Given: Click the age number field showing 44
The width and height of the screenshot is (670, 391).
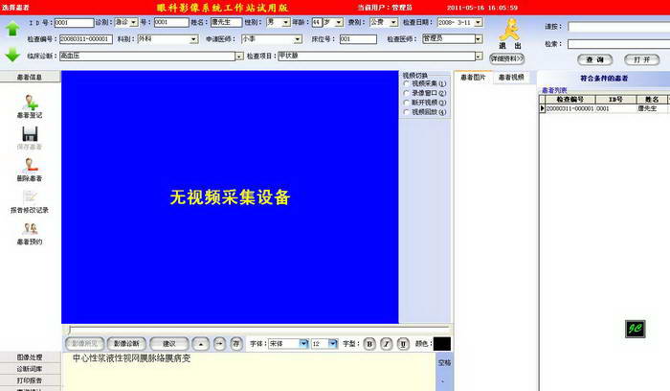Looking at the screenshot, I should pyautogui.click(x=317, y=22).
